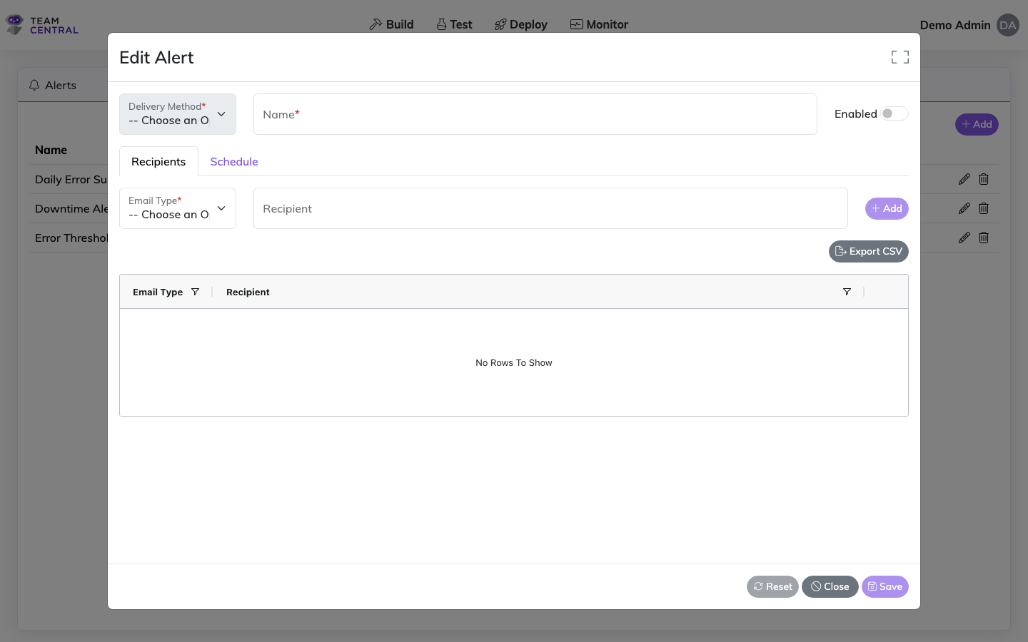
Task: Enable the alert using the Enabled toggle
Action: [x=894, y=113]
